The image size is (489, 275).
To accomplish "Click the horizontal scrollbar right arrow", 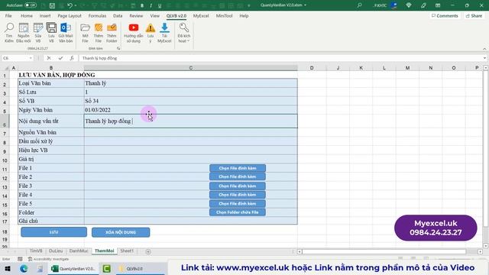I will (481, 251).
